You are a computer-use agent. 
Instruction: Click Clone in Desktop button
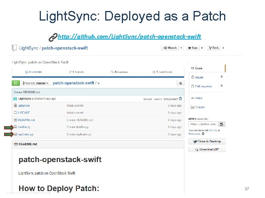[207, 142]
